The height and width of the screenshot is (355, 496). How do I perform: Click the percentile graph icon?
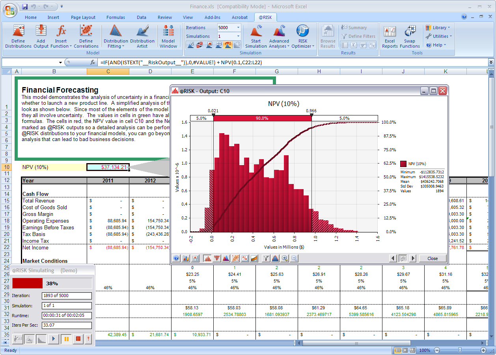point(244,258)
